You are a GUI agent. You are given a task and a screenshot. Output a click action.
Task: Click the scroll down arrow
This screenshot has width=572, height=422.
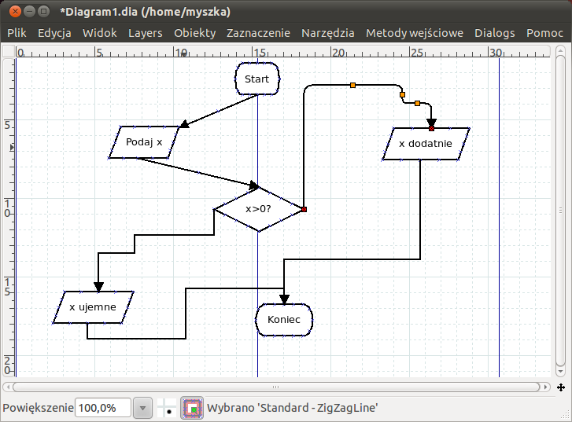561,372
